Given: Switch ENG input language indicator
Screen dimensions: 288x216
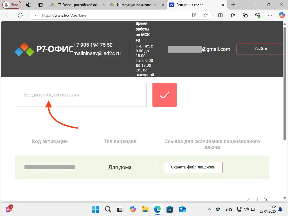Looking at the screenshot, I should (229, 209).
